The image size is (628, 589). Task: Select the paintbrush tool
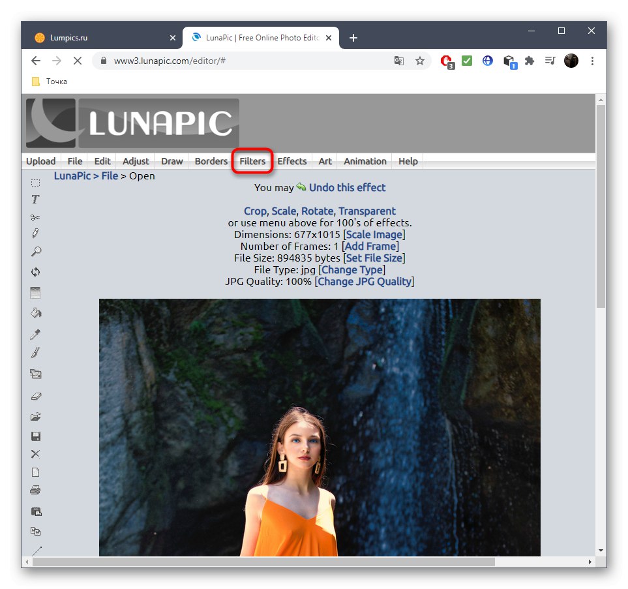(35, 353)
